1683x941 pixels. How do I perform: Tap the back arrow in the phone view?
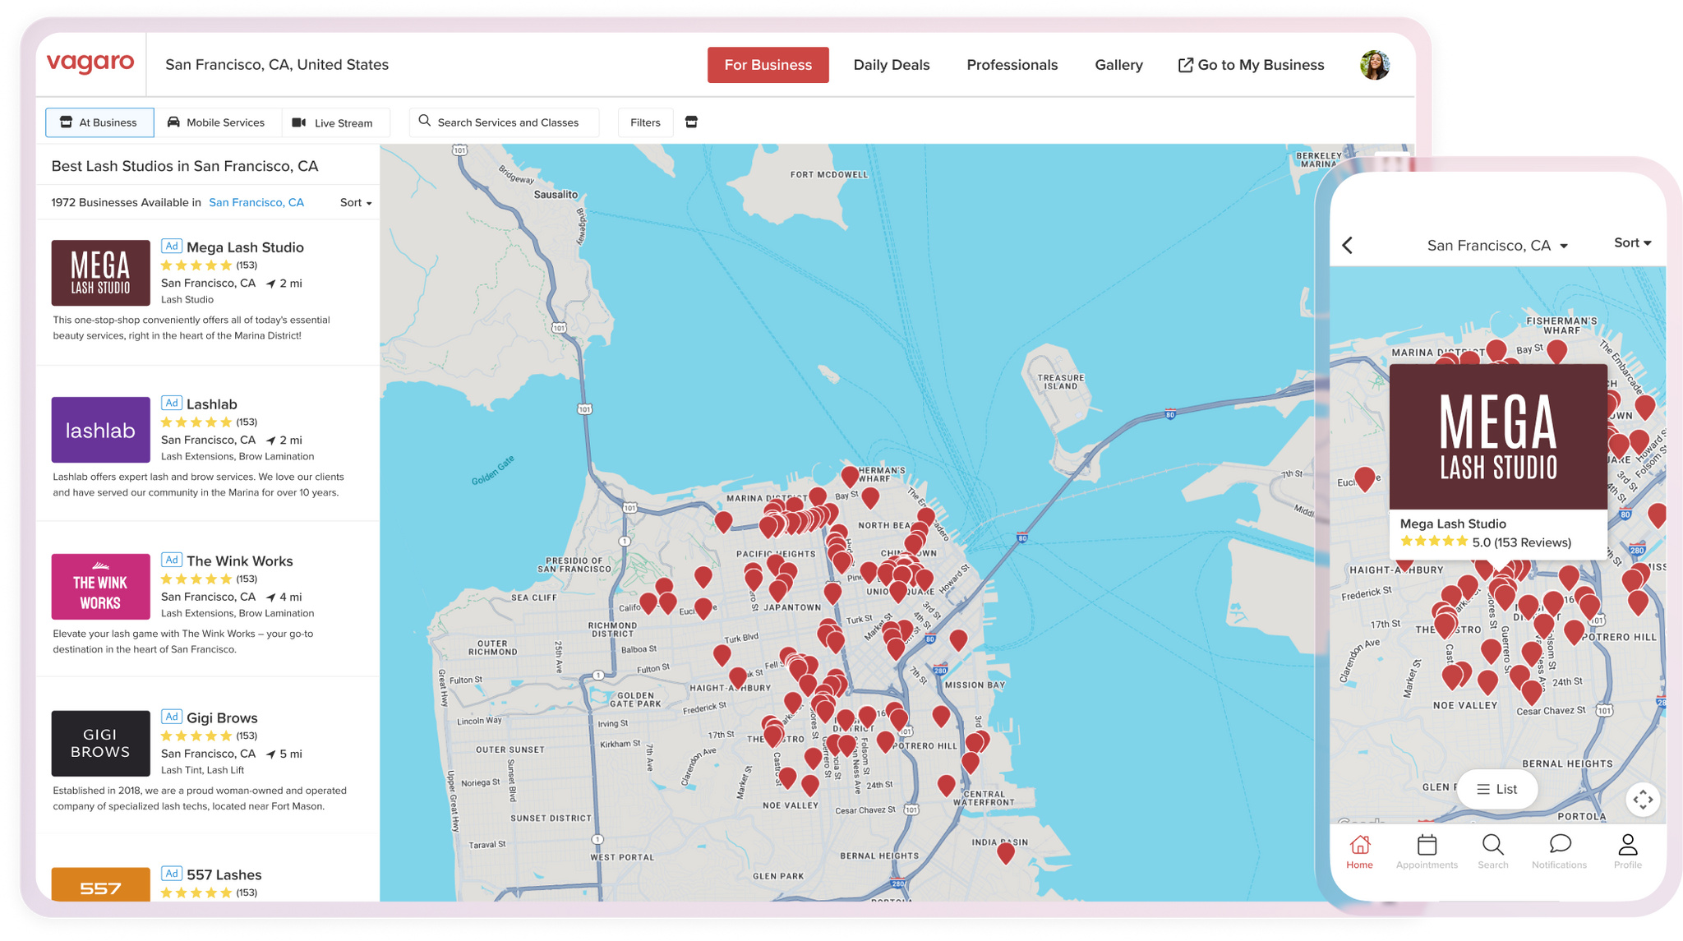coord(1348,245)
